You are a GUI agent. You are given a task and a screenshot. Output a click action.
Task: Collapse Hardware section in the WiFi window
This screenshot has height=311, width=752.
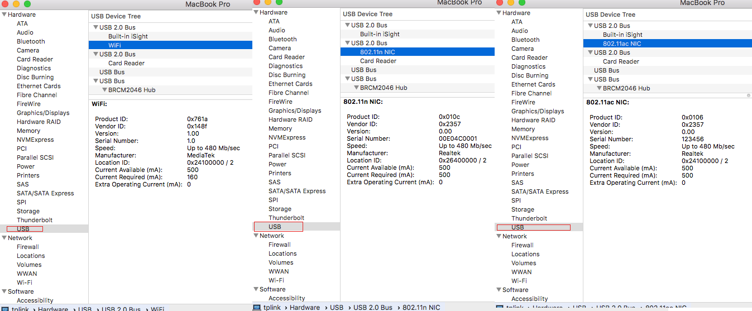pos(4,15)
